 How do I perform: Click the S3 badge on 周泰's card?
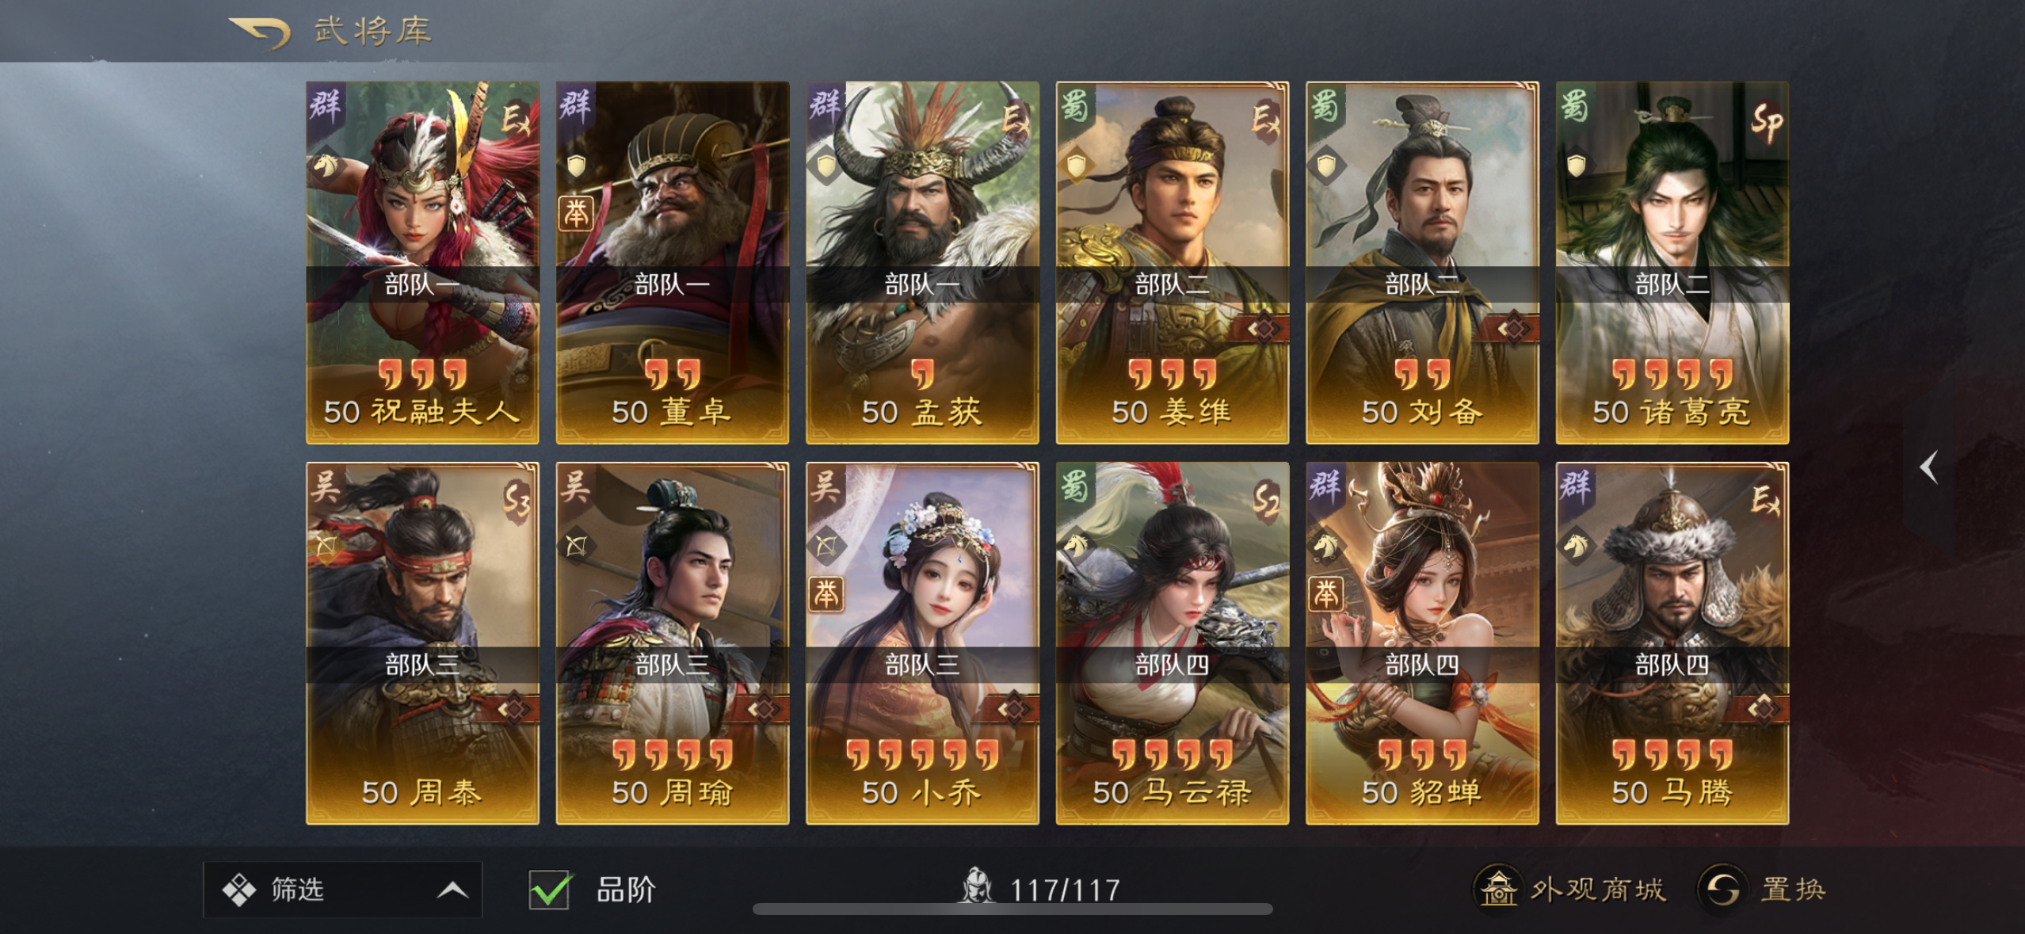517,501
